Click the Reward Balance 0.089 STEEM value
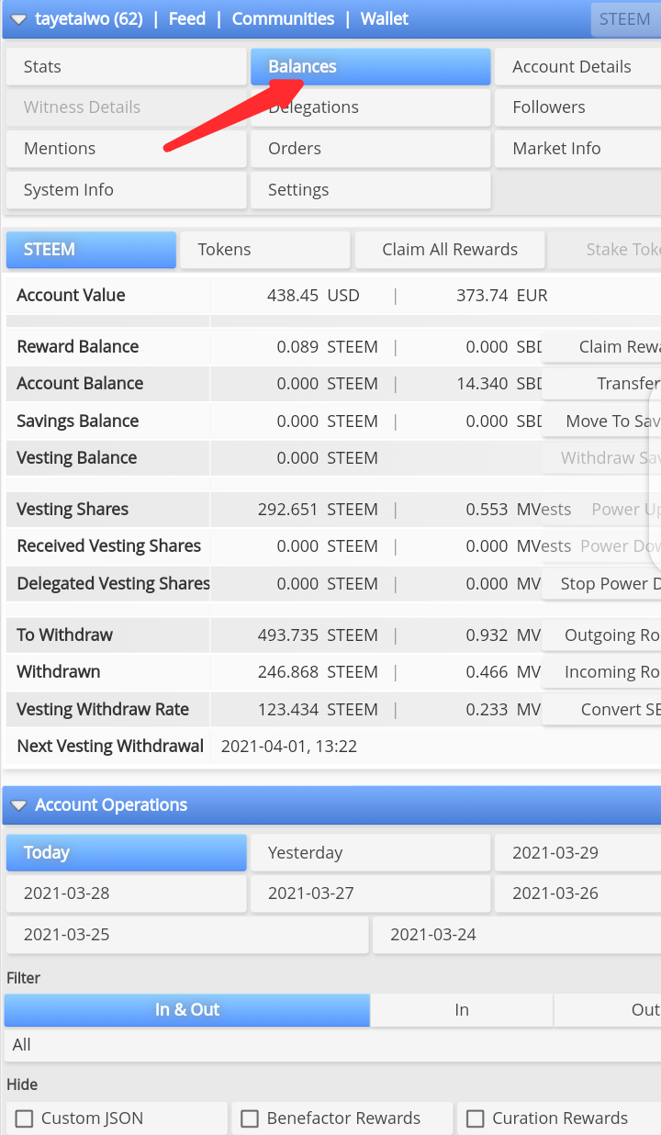The width and height of the screenshot is (661, 1135). pos(327,347)
